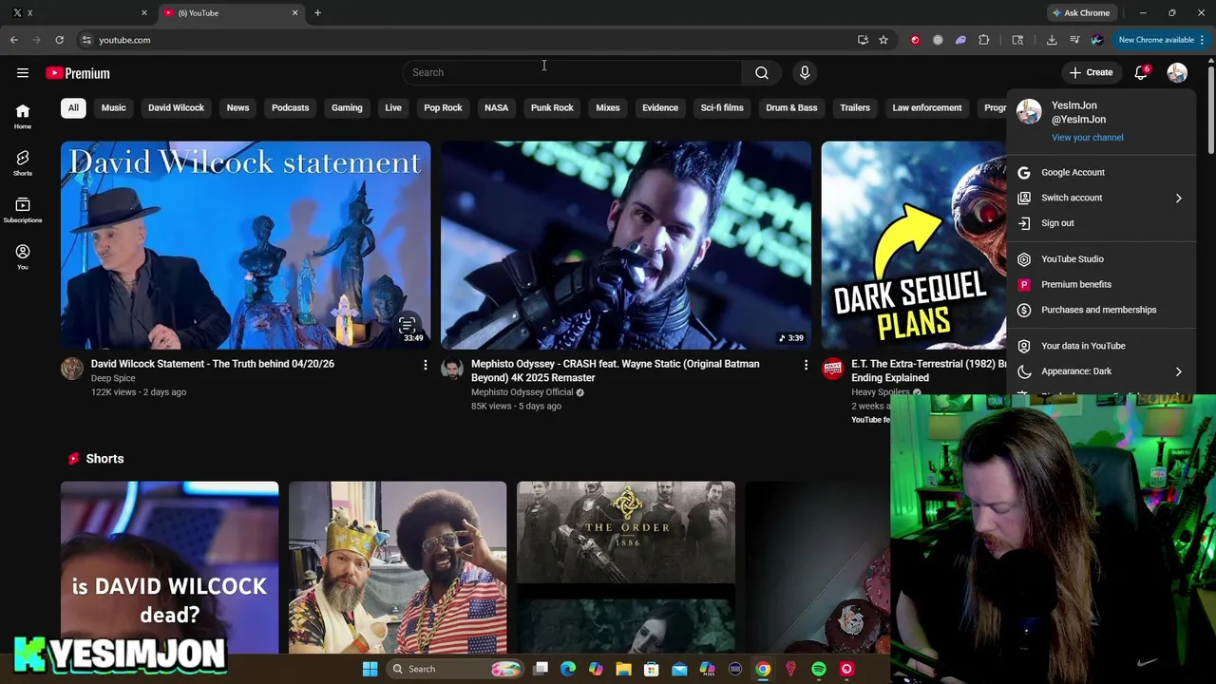This screenshot has width=1216, height=684.
Task: Open the You page in sidebar
Action: coord(23,256)
